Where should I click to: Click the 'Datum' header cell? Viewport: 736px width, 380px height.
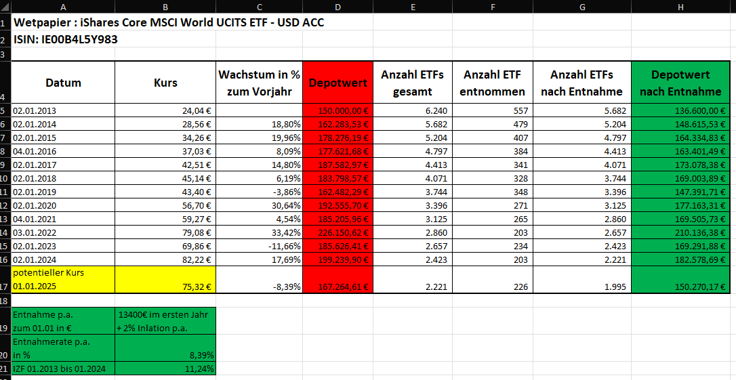[63, 82]
